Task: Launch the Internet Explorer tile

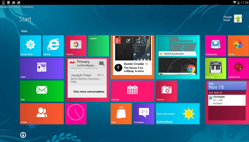Action: point(53,46)
